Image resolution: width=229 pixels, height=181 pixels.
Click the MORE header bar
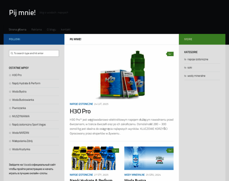click(x=202, y=39)
